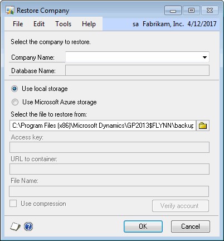Click the URL to container field

(x=109, y=169)
